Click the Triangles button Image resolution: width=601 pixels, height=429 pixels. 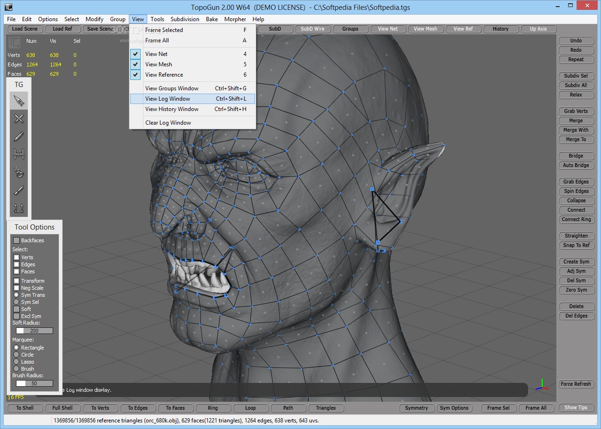point(326,408)
